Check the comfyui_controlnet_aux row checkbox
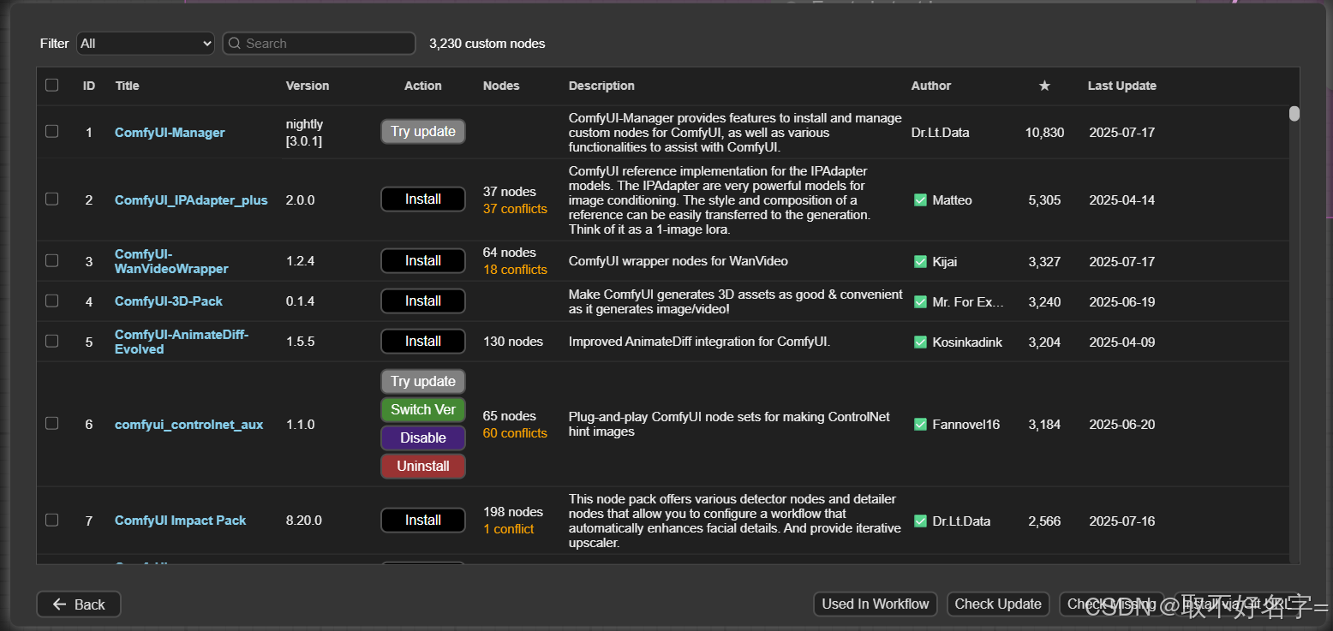This screenshot has width=1333, height=631. tap(52, 423)
